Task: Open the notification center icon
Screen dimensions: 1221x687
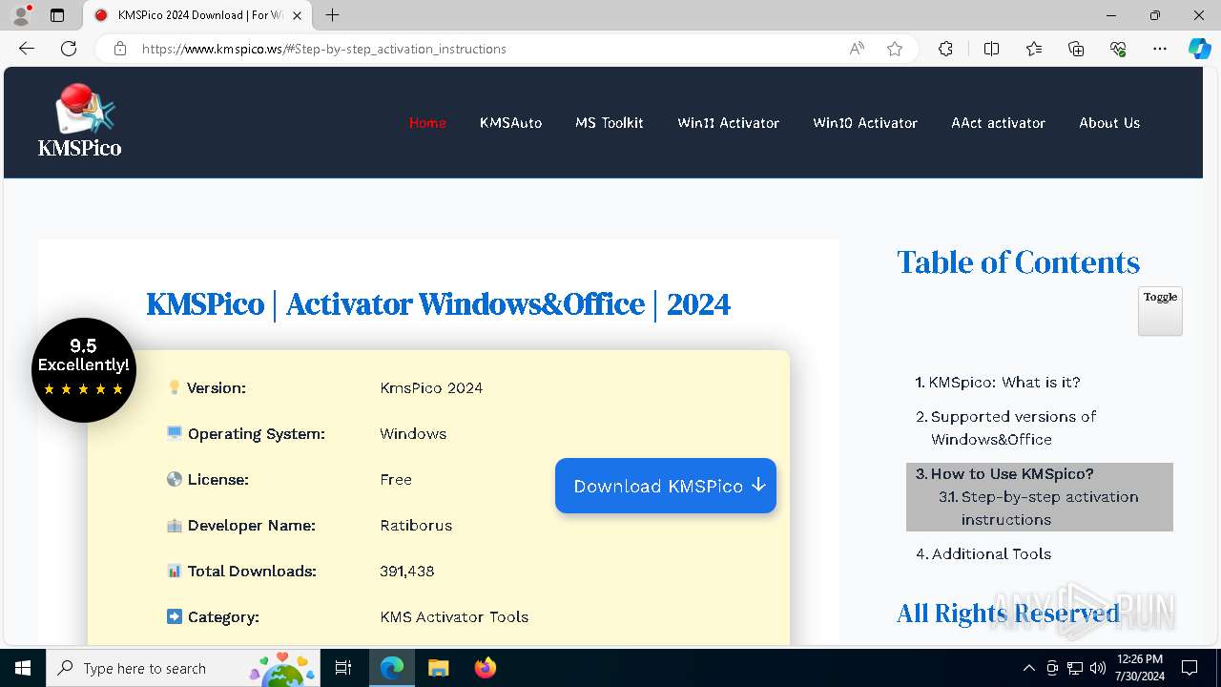Action: [1190, 668]
